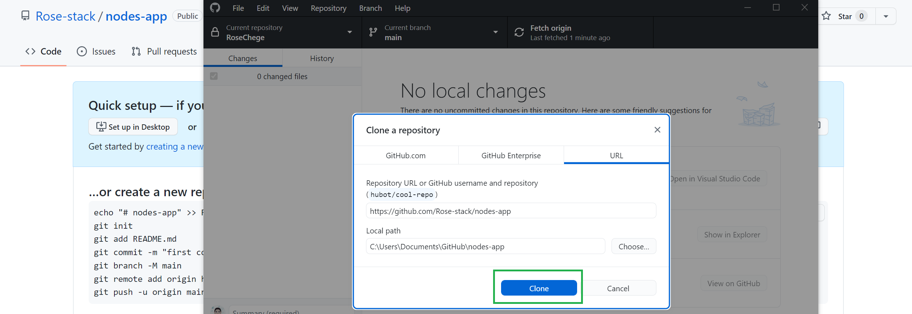Expand the Current branch dropdown
The height and width of the screenshot is (314, 912).
495,33
